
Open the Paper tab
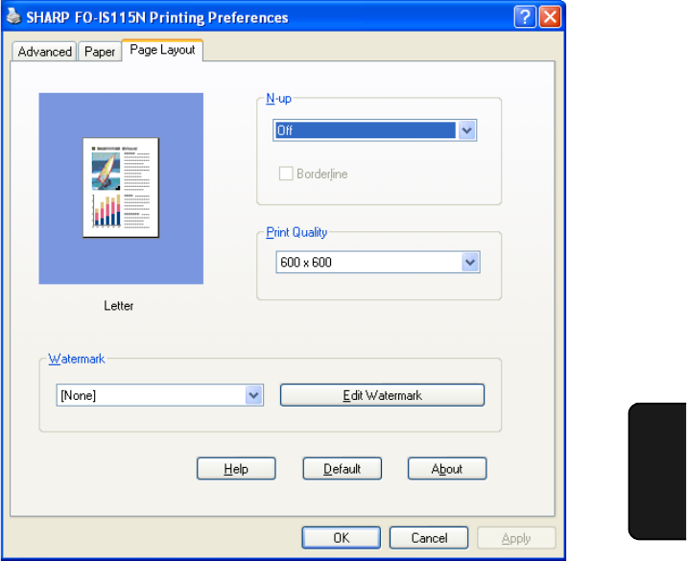tap(99, 52)
